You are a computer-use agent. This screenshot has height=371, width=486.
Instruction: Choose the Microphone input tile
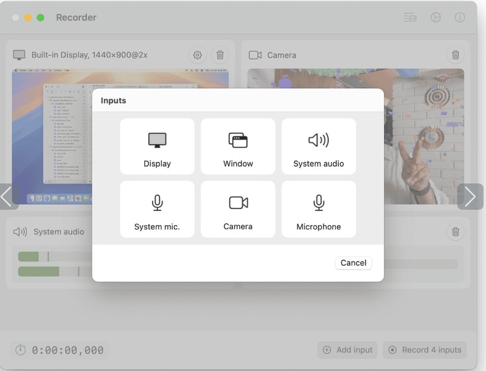click(319, 209)
